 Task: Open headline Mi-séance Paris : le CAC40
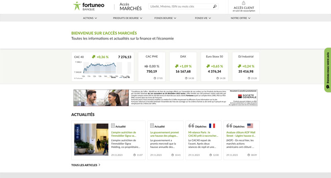203,134
